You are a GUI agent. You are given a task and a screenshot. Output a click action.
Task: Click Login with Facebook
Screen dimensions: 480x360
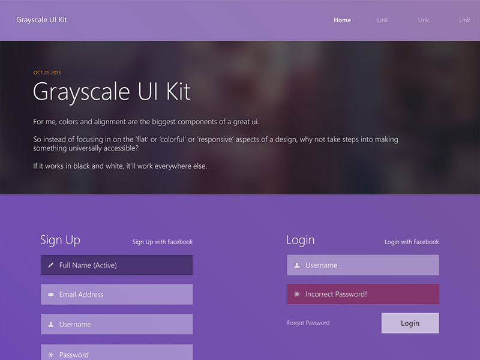point(411,241)
